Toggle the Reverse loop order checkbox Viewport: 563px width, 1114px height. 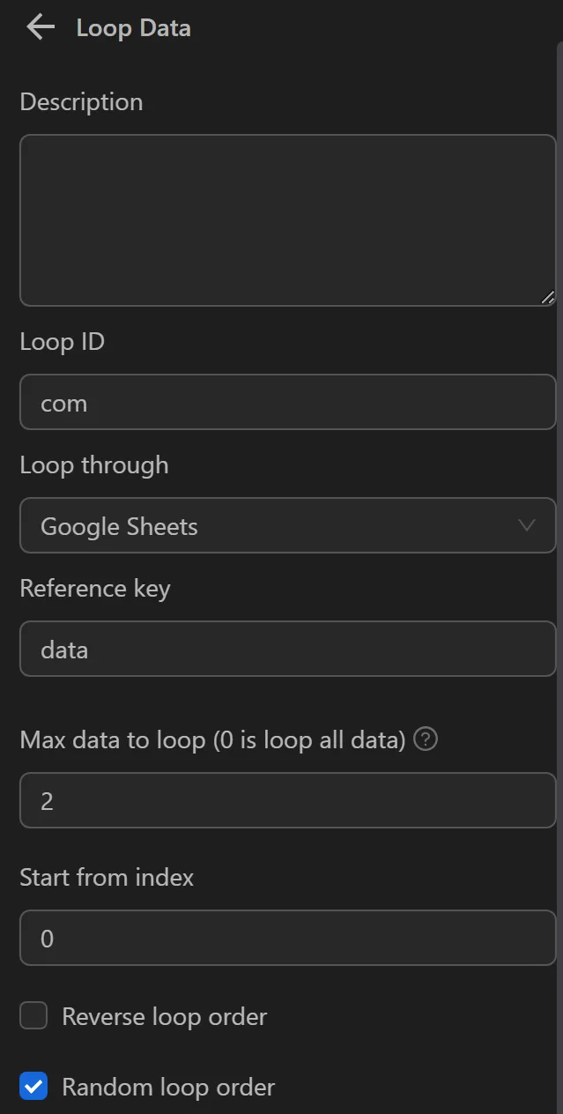coord(33,1015)
